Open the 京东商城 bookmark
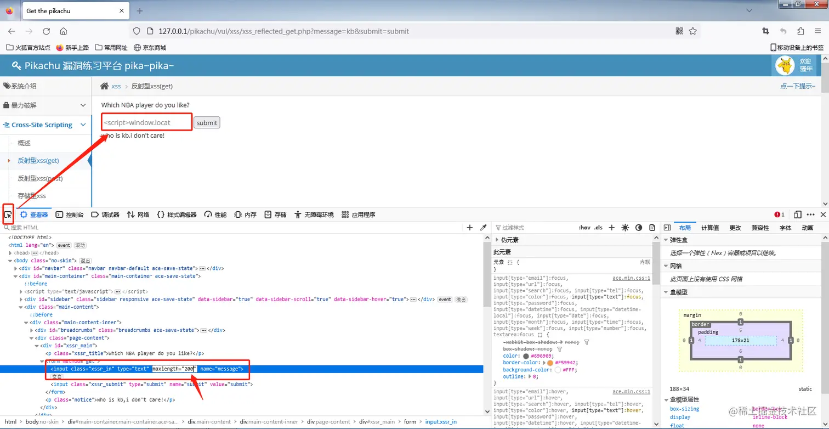This screenshot has width=829, height=429. click(x=150, y=48)
